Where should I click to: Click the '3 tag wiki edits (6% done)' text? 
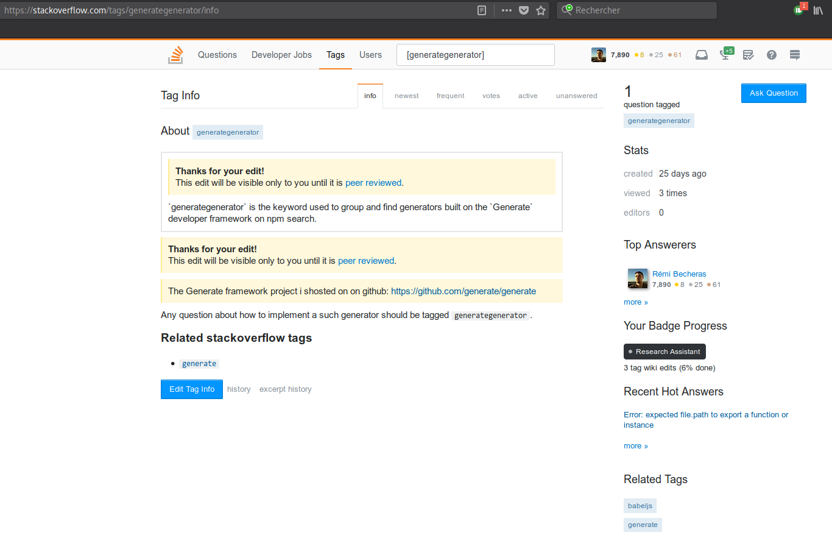click(x=669, y=368)
